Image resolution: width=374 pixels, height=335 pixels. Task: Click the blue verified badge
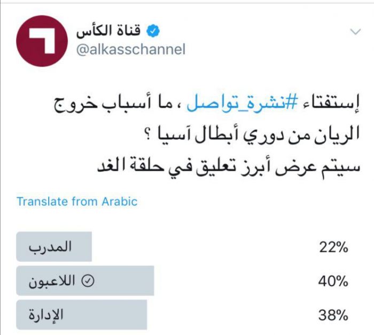click(x=152, y=31)
